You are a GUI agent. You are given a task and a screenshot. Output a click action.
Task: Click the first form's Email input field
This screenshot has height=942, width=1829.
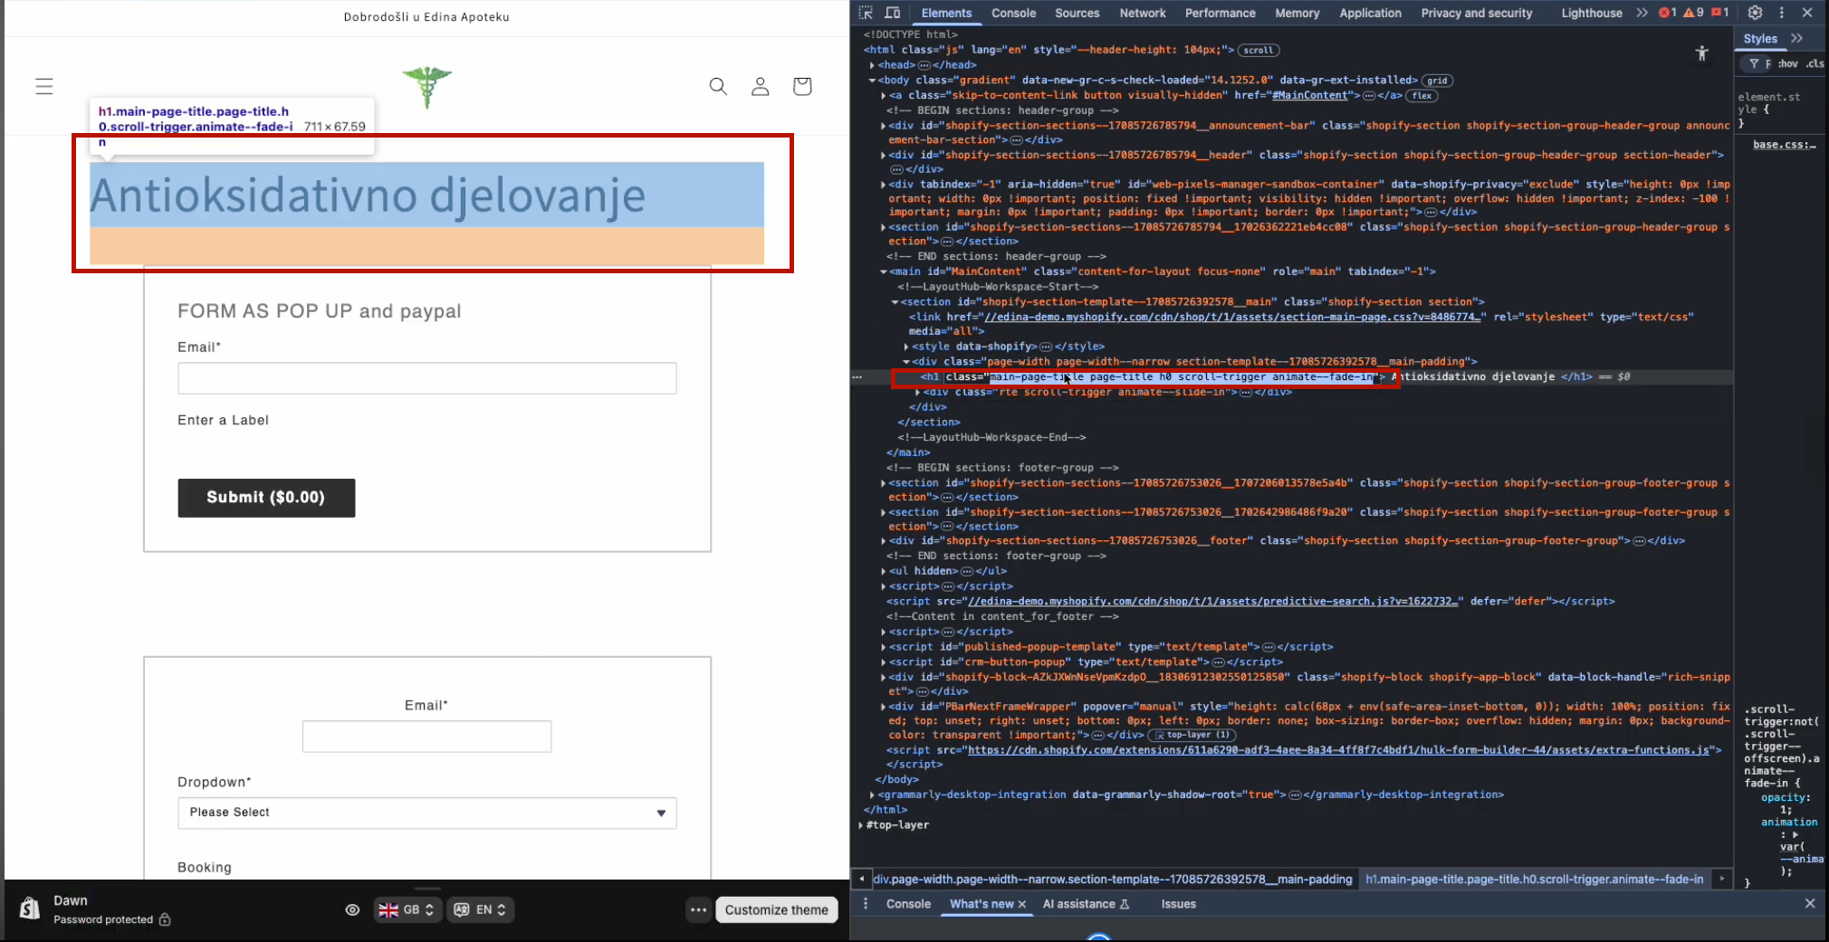427,378
